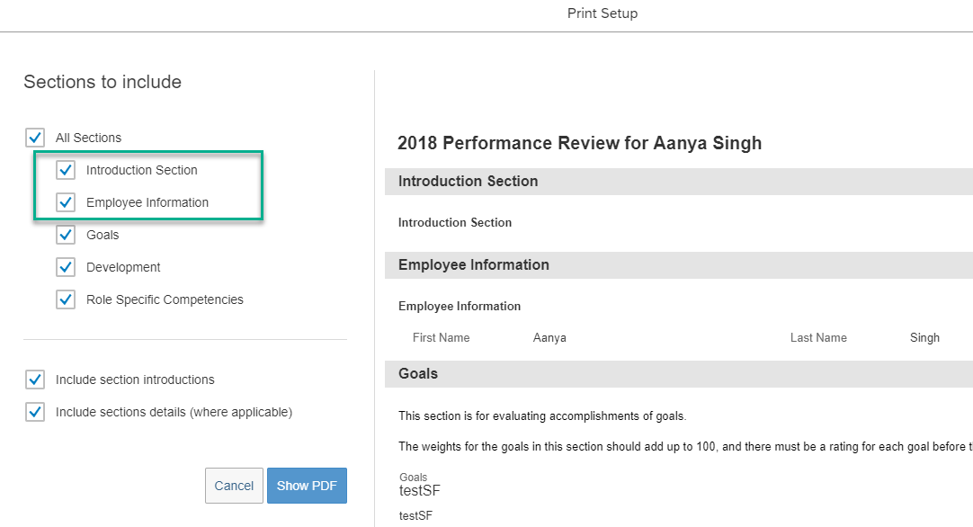Click the testSF goal name in preview

[419, 490]
